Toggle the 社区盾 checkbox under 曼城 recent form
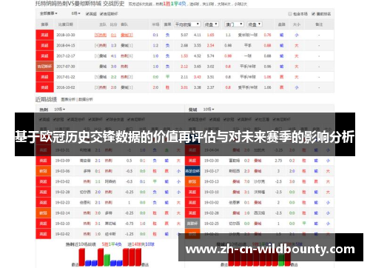 pyautogui.click(x=257, y=119)
